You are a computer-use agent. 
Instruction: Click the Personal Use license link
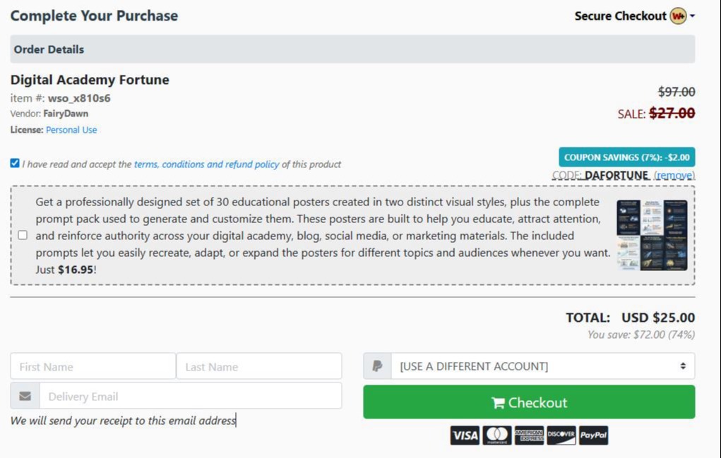(x=71, y=129)
